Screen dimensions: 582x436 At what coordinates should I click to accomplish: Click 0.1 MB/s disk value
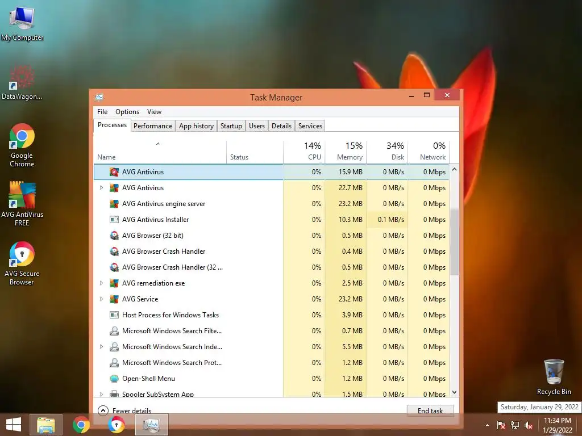click(x=391, y=220)
